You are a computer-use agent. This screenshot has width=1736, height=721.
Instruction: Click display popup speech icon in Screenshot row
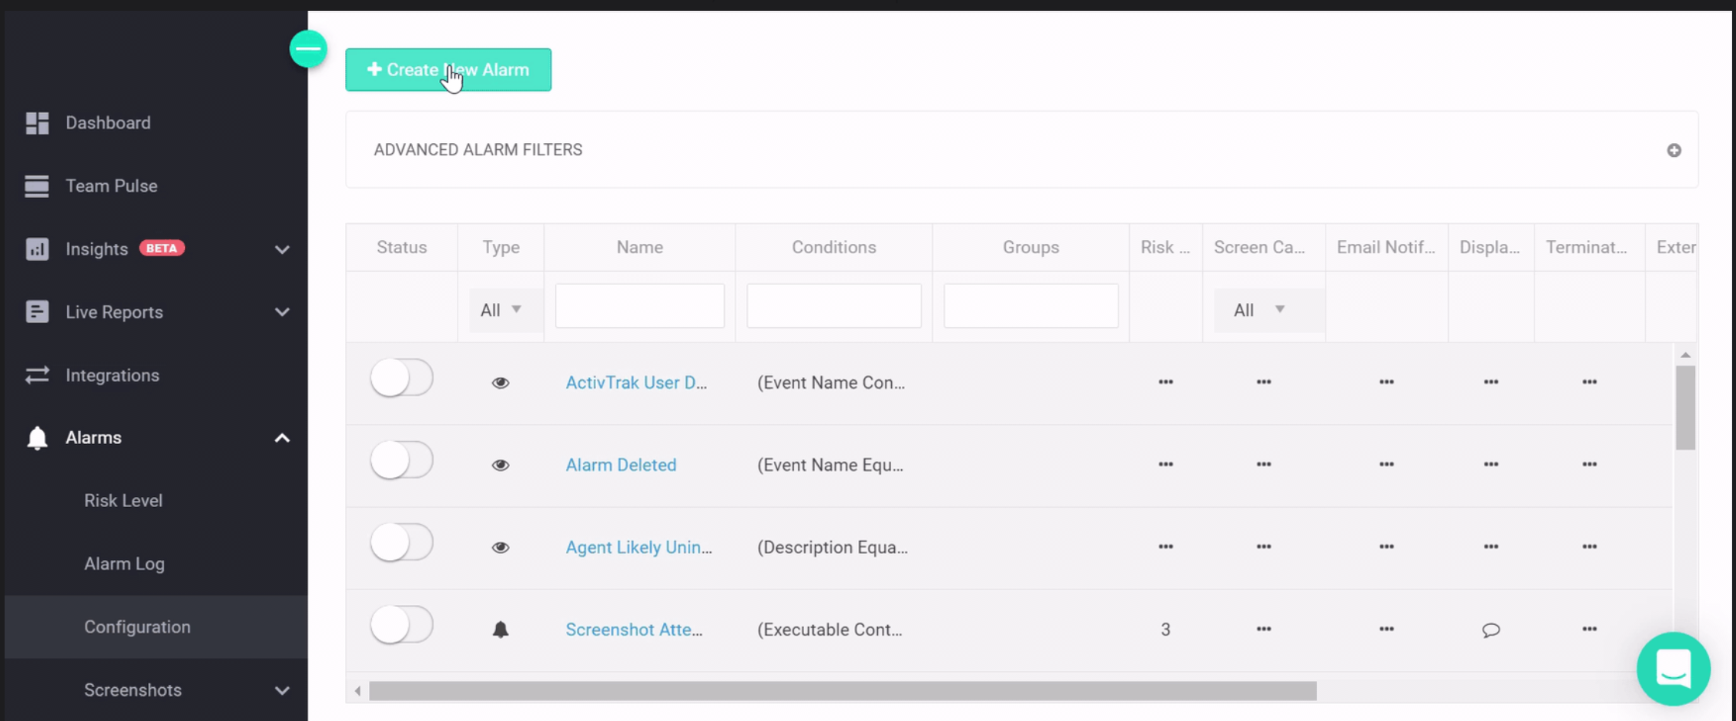[x=1491, y=630]
